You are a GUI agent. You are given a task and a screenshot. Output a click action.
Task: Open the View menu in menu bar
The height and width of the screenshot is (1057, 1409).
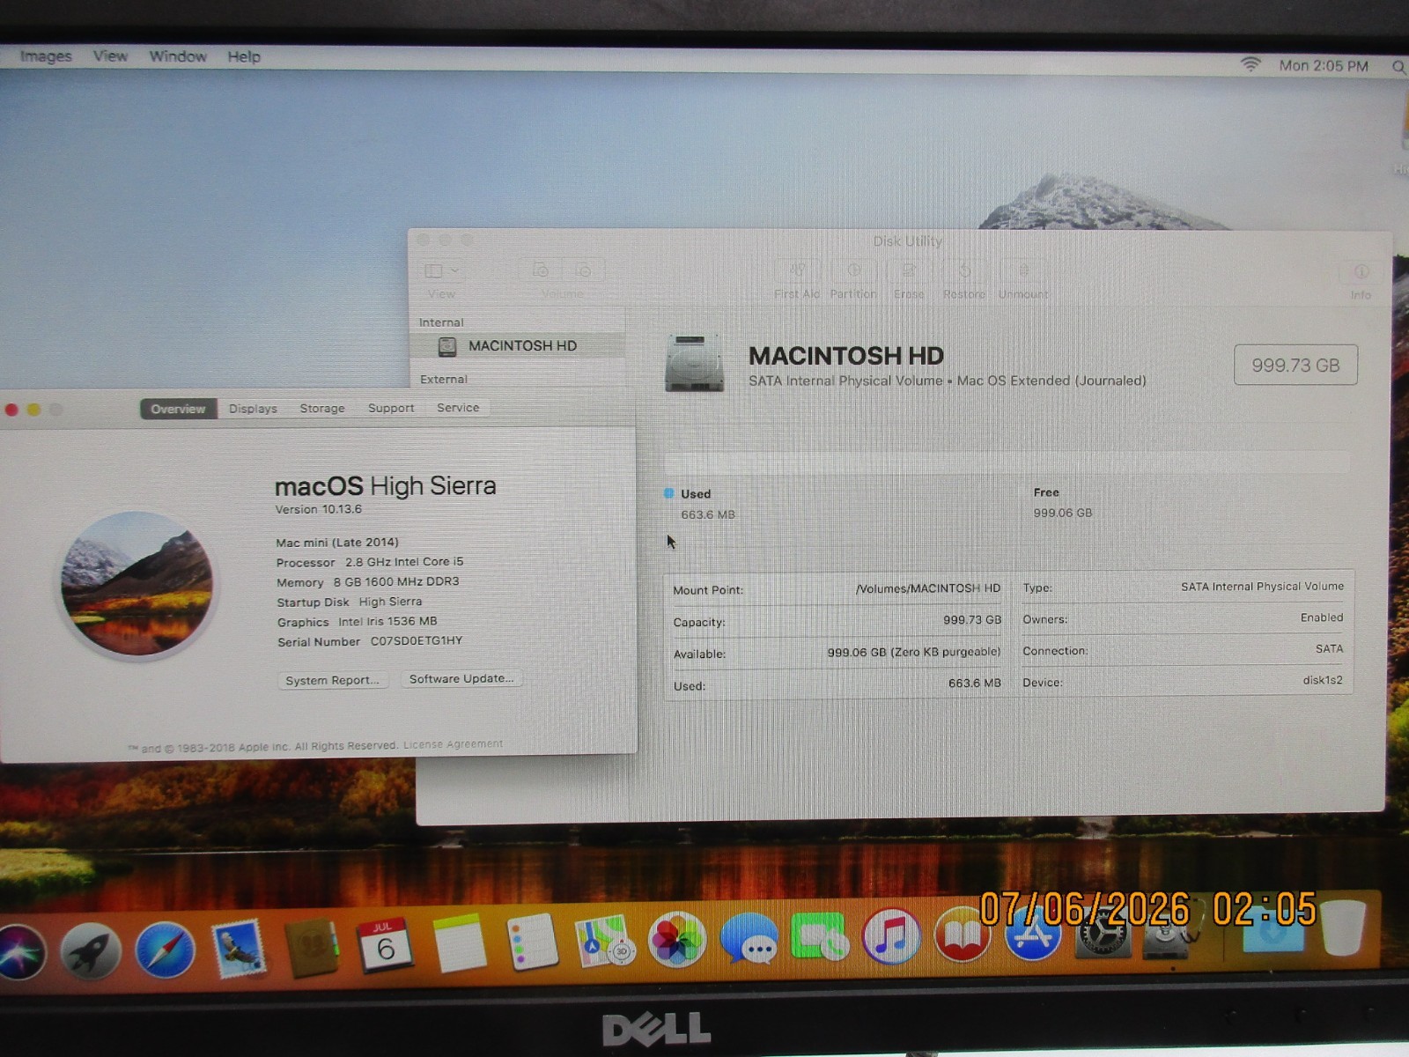point(110,55)
